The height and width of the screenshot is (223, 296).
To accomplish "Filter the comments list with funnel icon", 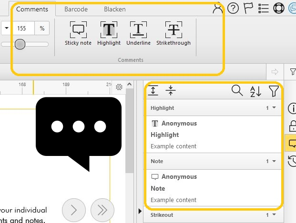I will (274, 91).
